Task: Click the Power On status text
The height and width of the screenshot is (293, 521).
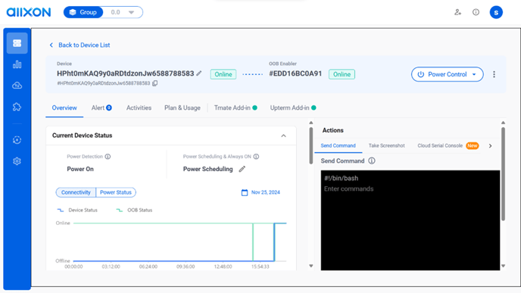Action: coord(80,169)
